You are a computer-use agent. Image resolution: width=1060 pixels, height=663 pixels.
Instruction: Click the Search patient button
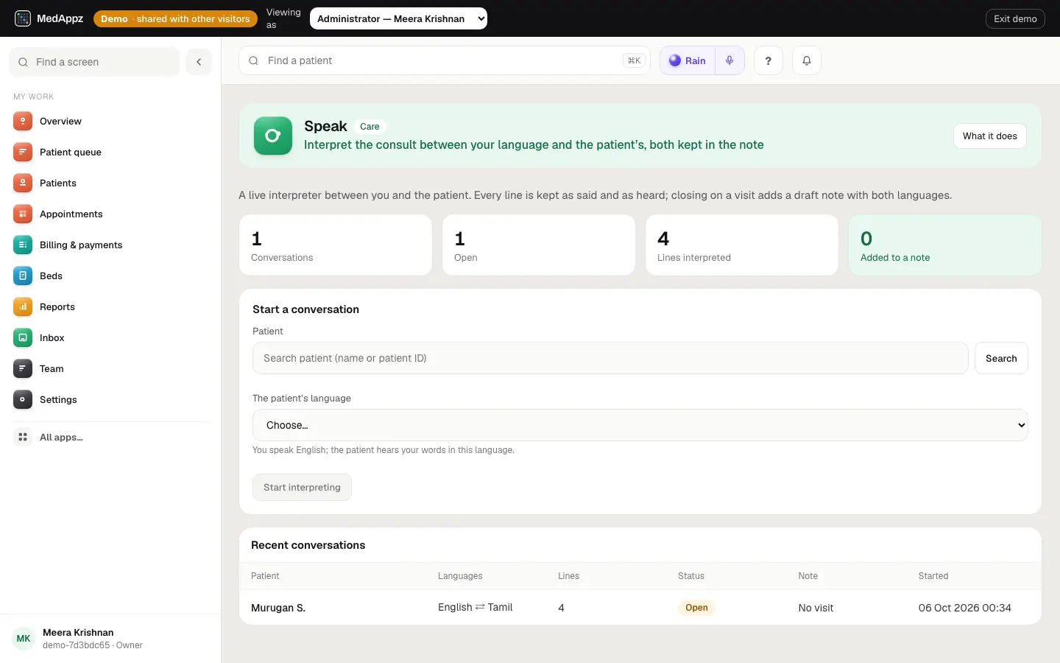click(1001, 358)
